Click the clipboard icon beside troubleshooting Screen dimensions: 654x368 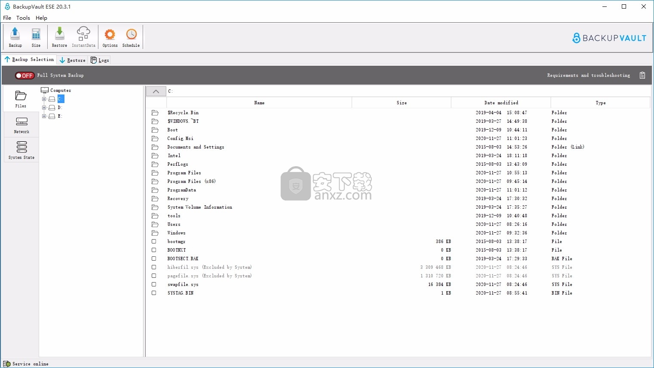[642, 75]
